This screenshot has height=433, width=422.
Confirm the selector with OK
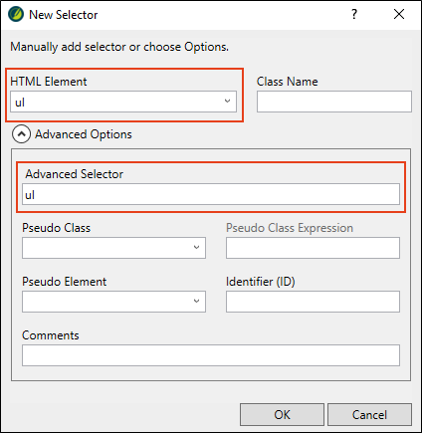(282, 414)
